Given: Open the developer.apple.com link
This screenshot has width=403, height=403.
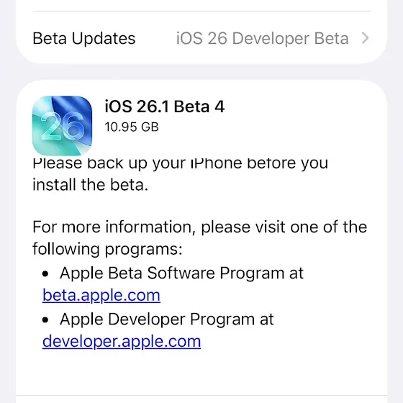Looking at the screenshot, I should (x=122, y=341).
